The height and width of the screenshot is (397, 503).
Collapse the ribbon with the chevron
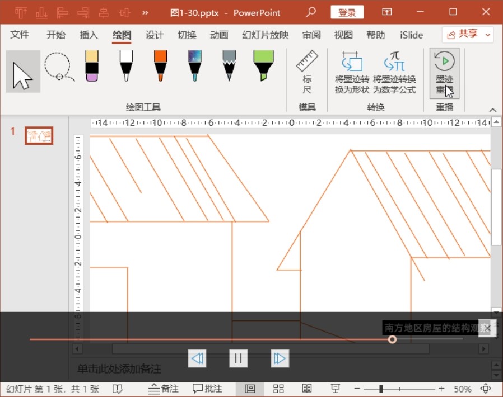pyautogui.click(x=492, y=110)
